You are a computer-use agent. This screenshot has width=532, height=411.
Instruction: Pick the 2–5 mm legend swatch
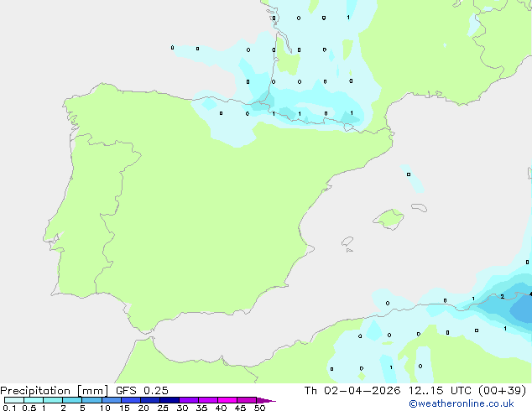click(x=72, y=400)
